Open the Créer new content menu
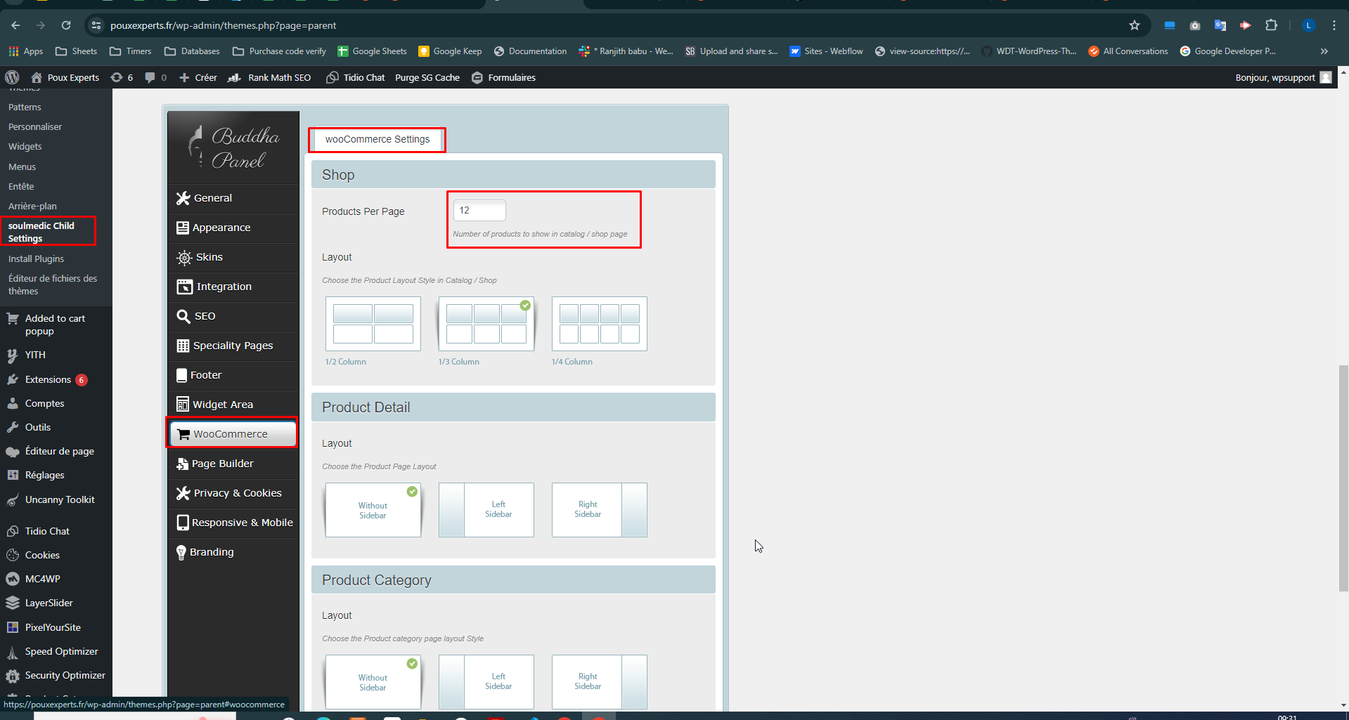This screenshot has width=1349, height=720. tap(198, 77)
